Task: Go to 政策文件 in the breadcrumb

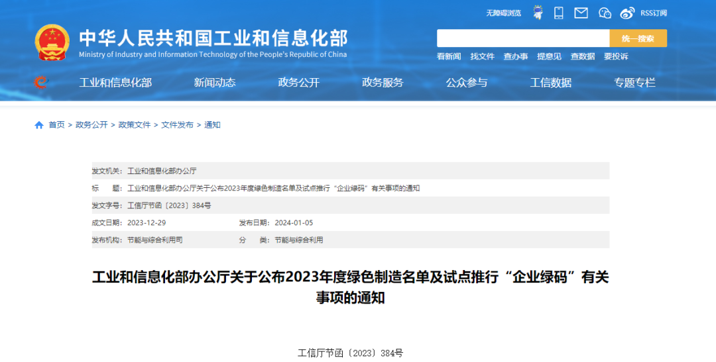Action: 135,125
